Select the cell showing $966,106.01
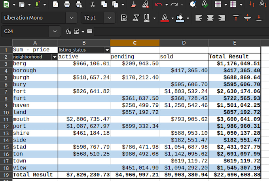The width and height of the screenshot is (269, 181). (84, 64)
